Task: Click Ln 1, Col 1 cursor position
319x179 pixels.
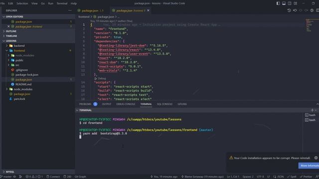Action: 233,177
